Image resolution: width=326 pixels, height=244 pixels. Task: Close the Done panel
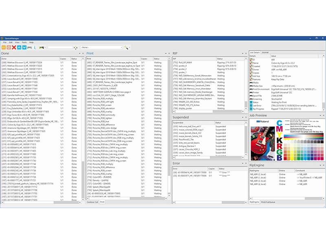(83, 53)
